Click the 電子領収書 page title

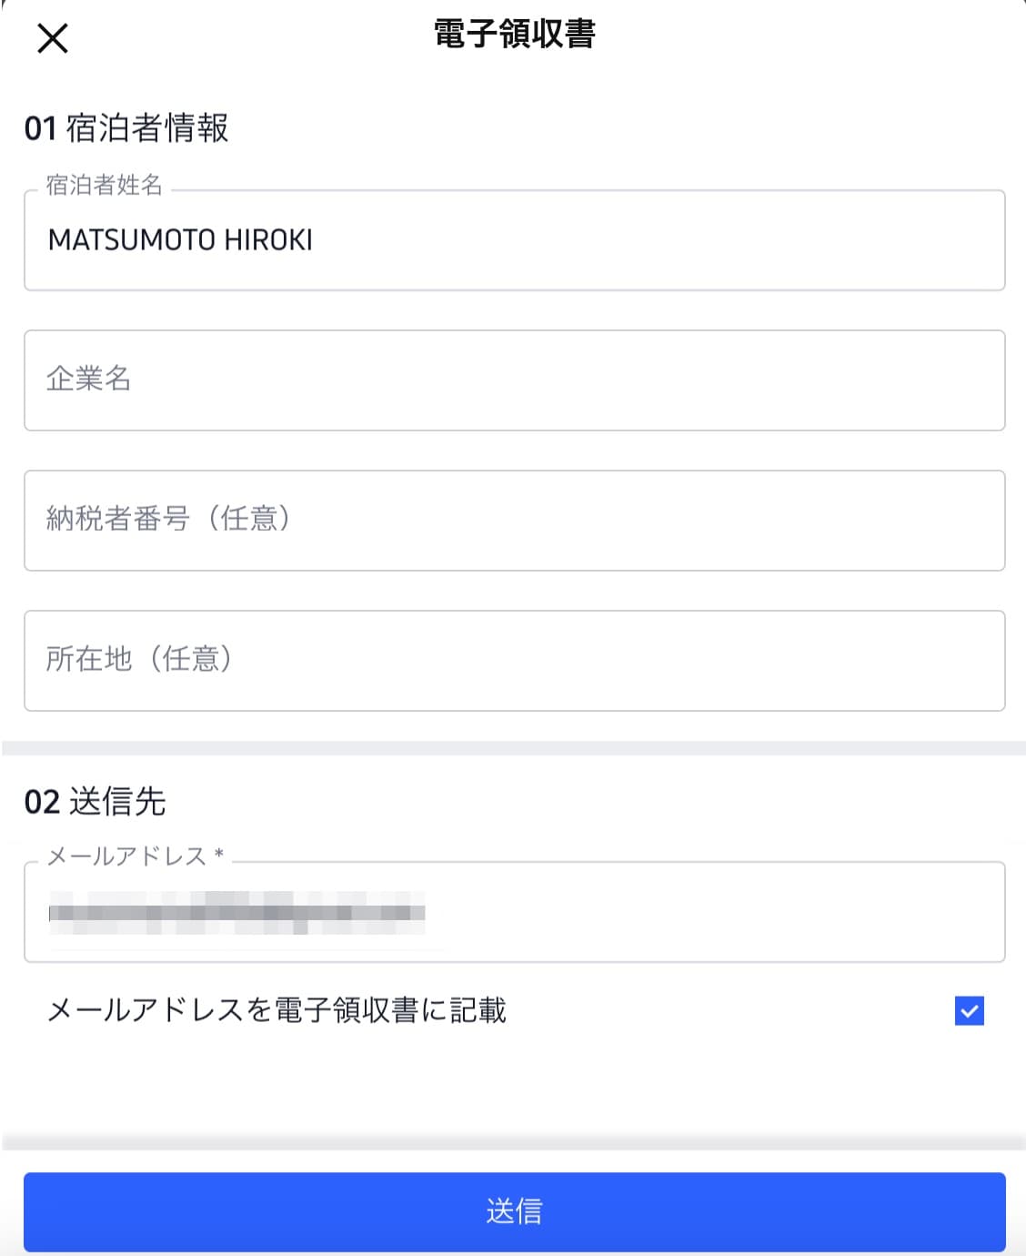(514, 35)
